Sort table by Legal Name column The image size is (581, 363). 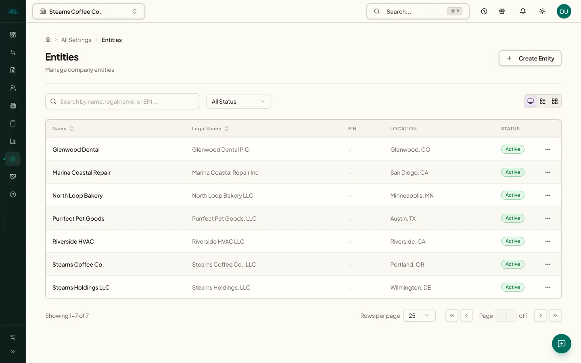pos(210,129)
